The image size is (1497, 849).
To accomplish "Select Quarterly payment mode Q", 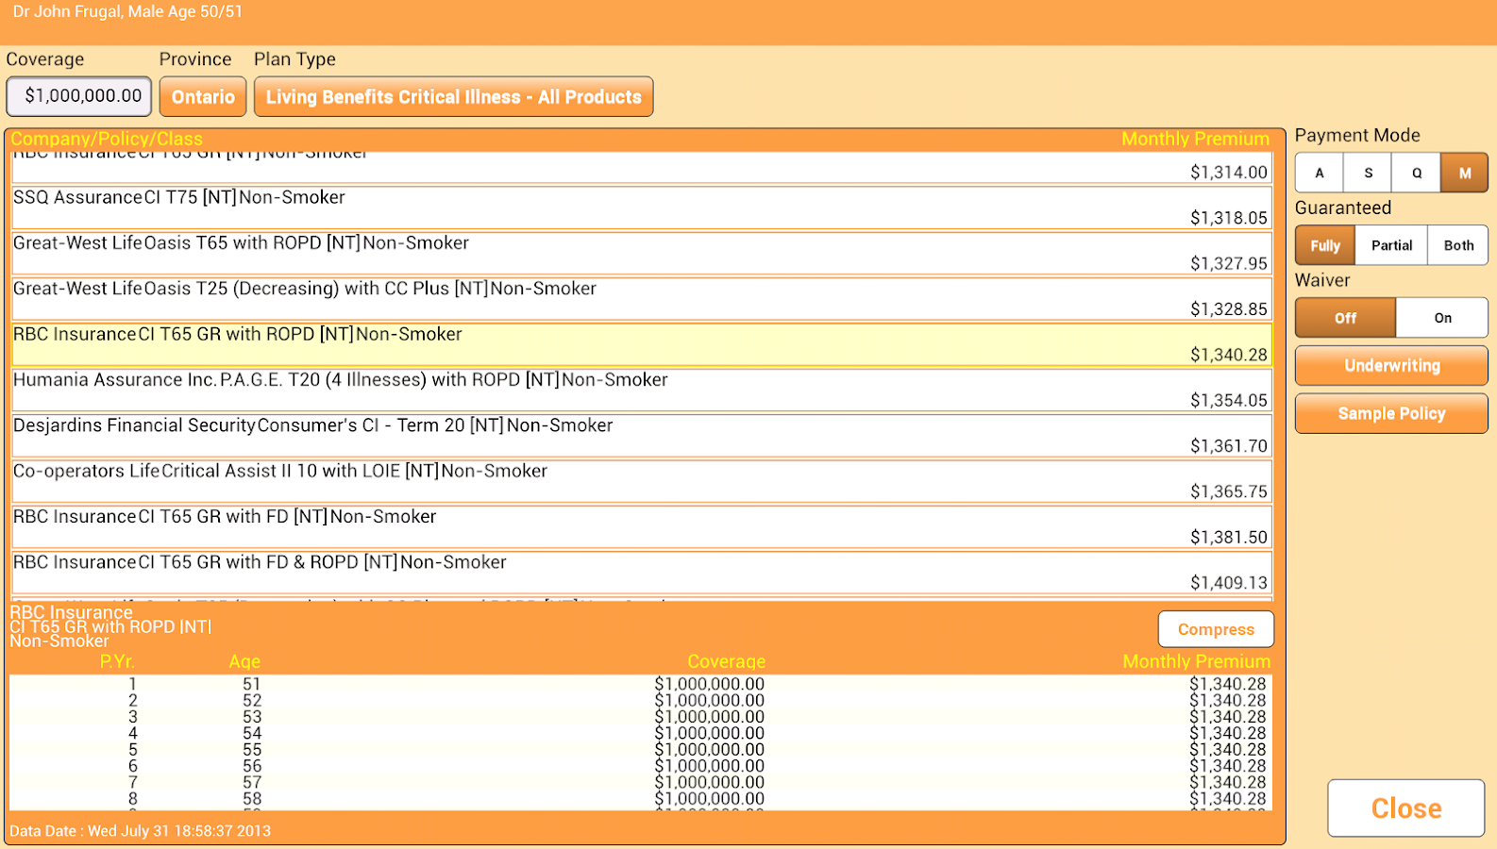I will pos(1416,173).
